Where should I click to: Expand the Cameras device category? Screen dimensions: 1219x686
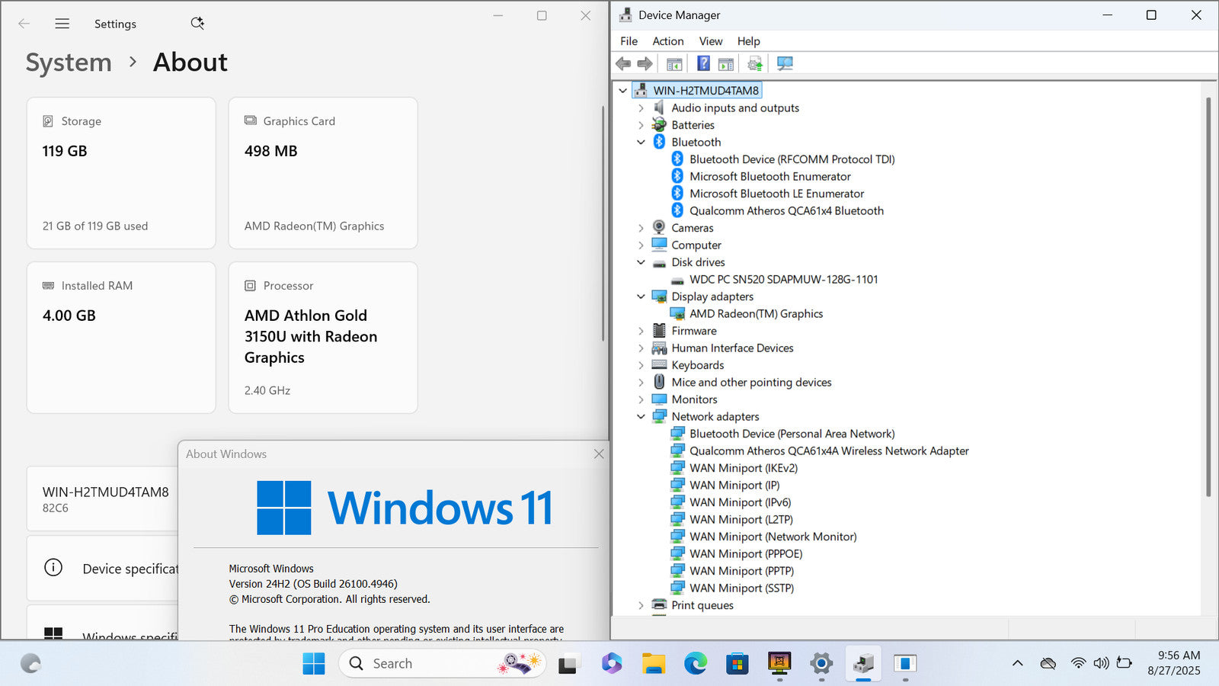(x=641, y=228)
